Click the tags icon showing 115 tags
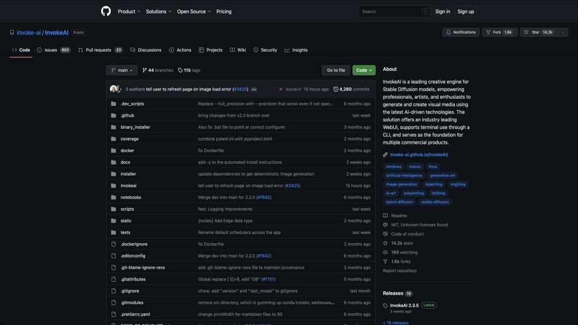The height and width of the screenshot is (325, 578). (180, 70)
